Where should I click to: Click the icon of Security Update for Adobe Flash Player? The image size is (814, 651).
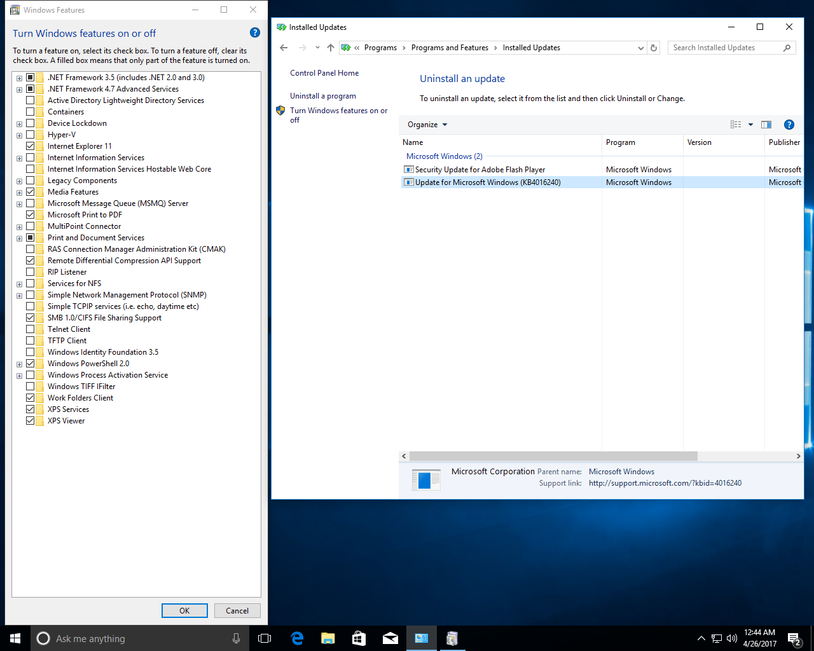[409, 170]
